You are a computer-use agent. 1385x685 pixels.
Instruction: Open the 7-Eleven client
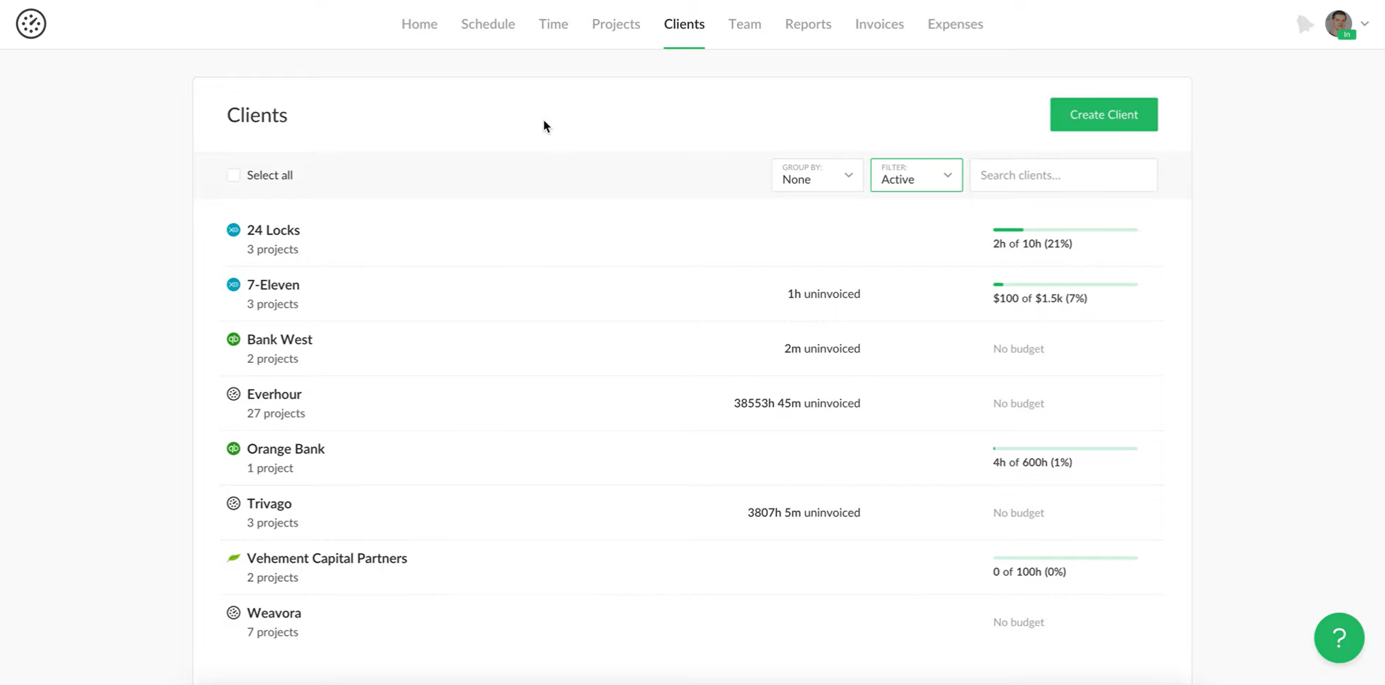coord(274,284)
